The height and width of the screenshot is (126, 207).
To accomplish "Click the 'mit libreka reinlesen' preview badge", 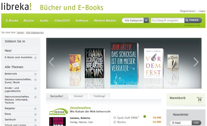I will coord(58,112).
